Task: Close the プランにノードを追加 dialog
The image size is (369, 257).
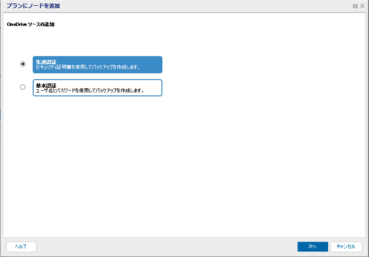Action: (362, 6)
